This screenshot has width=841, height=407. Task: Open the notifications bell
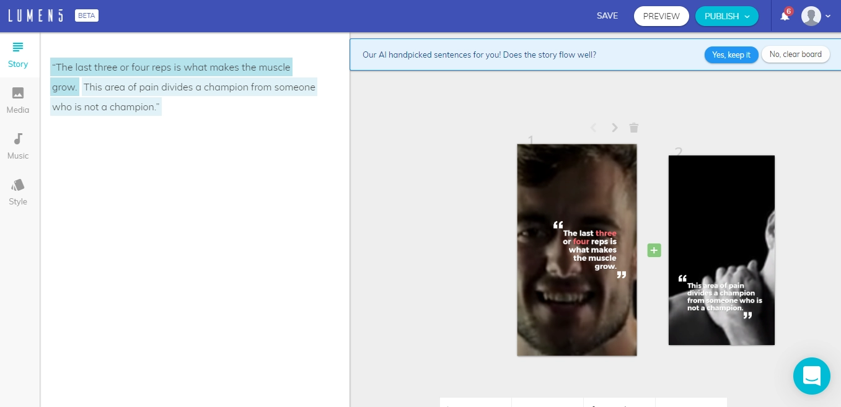coord(785,16)
